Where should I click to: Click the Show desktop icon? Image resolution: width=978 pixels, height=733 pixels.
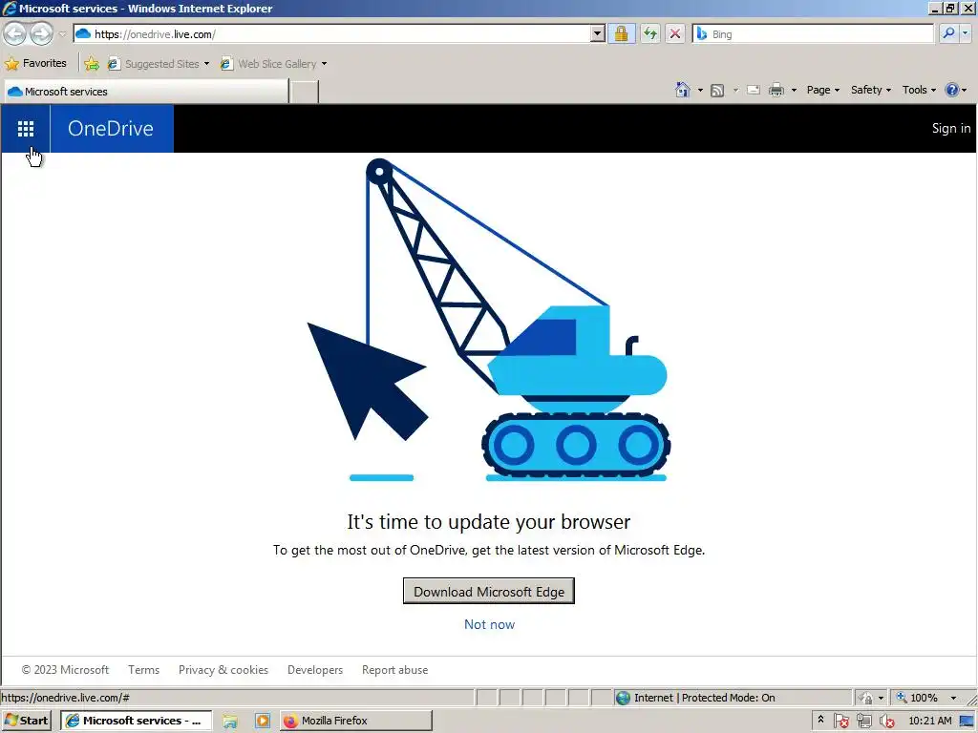(x=967, y=722)
